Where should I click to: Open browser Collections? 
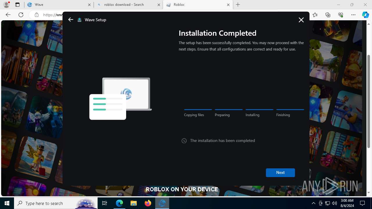pos(328,15)
